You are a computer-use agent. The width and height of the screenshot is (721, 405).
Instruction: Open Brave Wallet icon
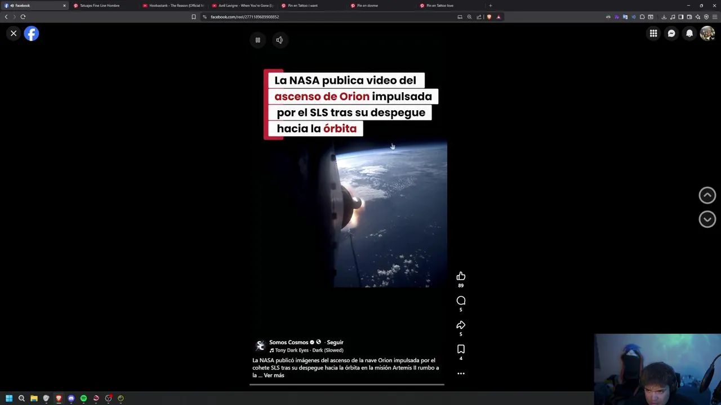coord(689,17)
